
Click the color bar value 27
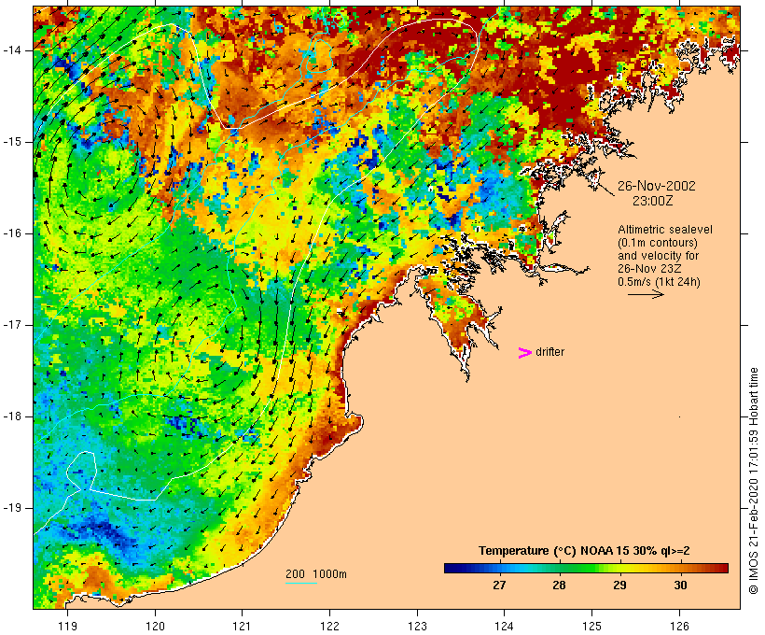[x=499, y=586]
